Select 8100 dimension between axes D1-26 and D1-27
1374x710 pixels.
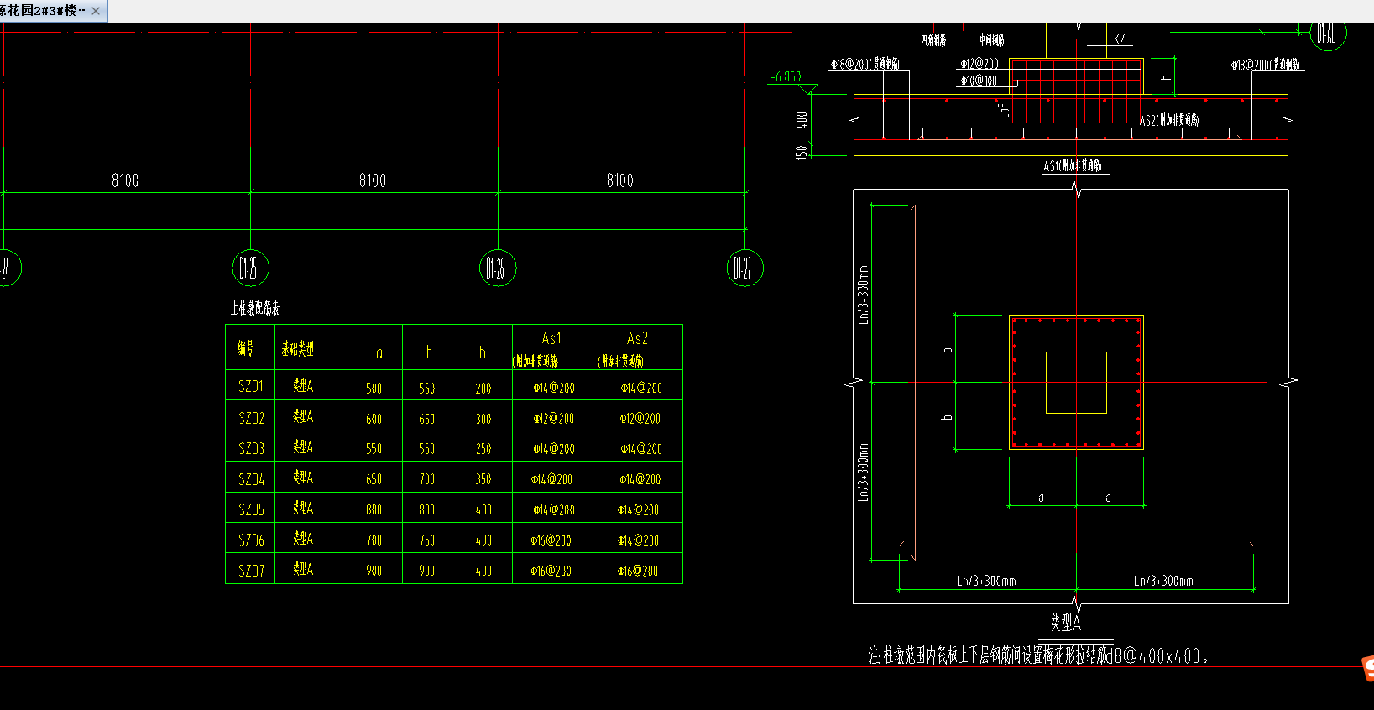[x=620, y=180]
